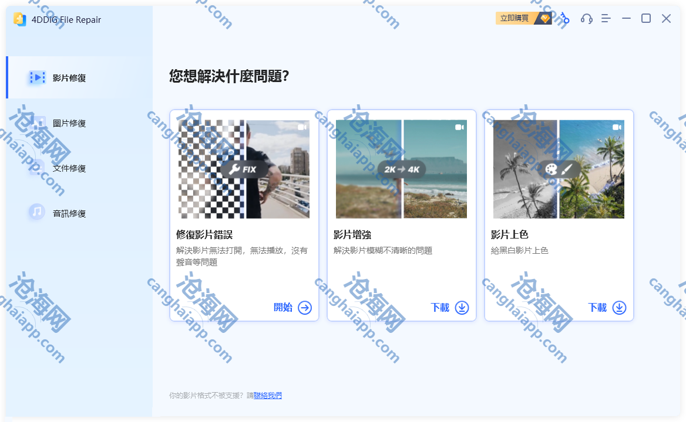Click the 4DDiG File Repair logo icon
Viewport: 686px width, 422px height.
pos(19,19)
